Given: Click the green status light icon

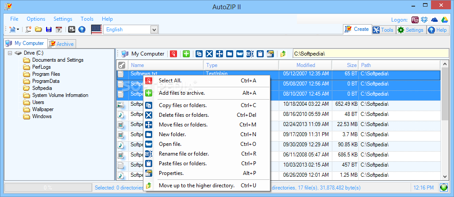Looking at the screenshot, I should tap(443, 187).
